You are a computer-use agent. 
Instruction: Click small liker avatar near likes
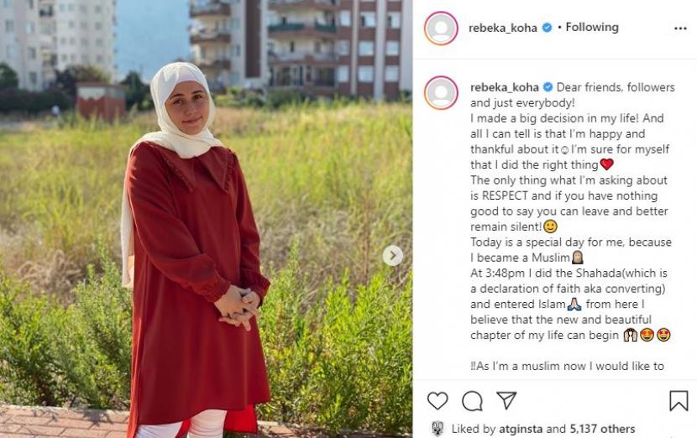[x=438, y=428]
